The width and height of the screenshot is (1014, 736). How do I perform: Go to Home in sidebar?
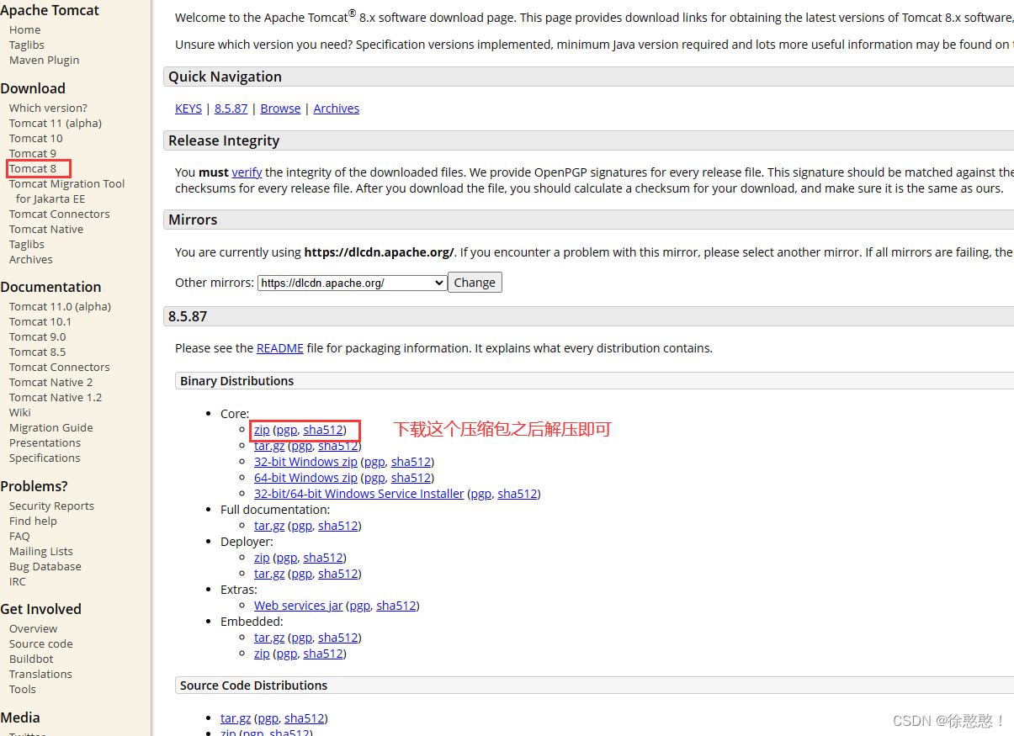point(24,30)
